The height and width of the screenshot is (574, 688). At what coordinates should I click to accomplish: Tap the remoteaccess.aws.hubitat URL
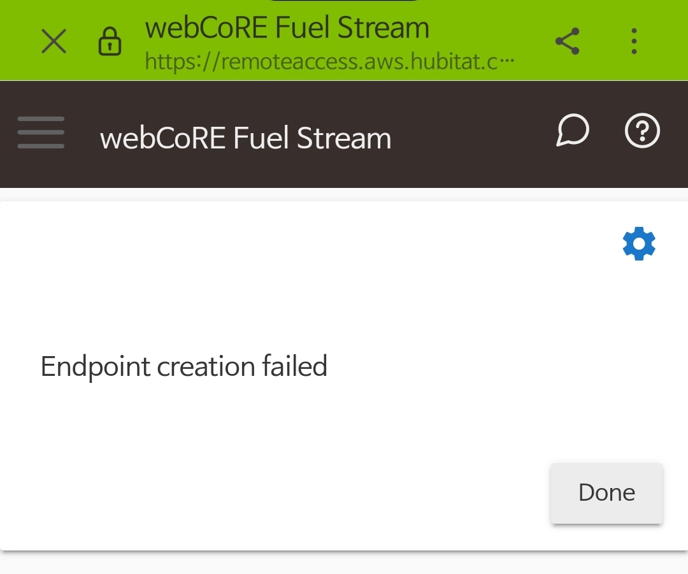click(329, 62)
